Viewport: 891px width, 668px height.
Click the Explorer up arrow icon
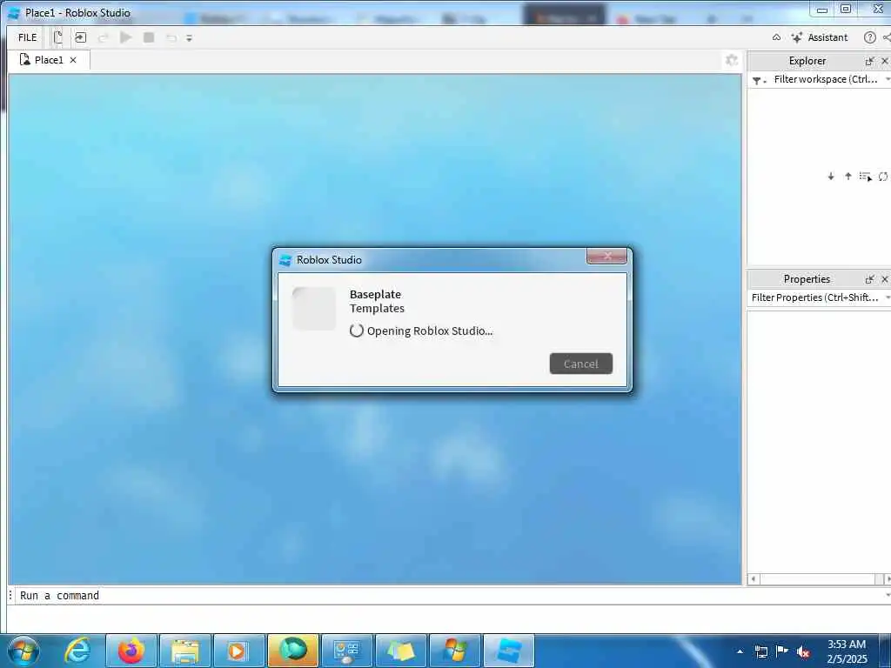(847, 177)
